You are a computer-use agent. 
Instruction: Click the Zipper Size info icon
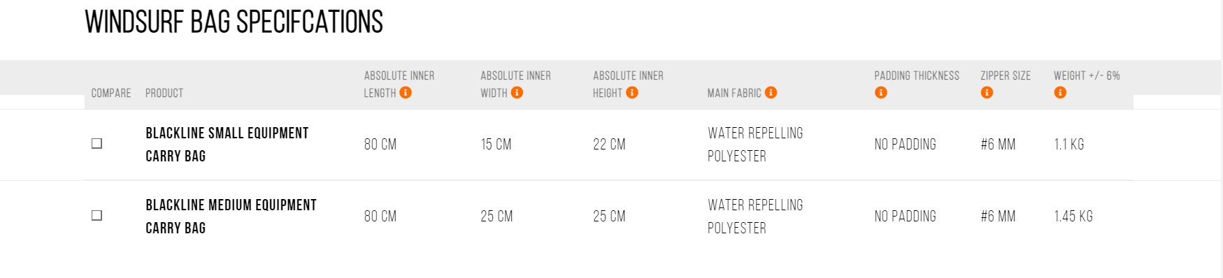coord(987,92)
